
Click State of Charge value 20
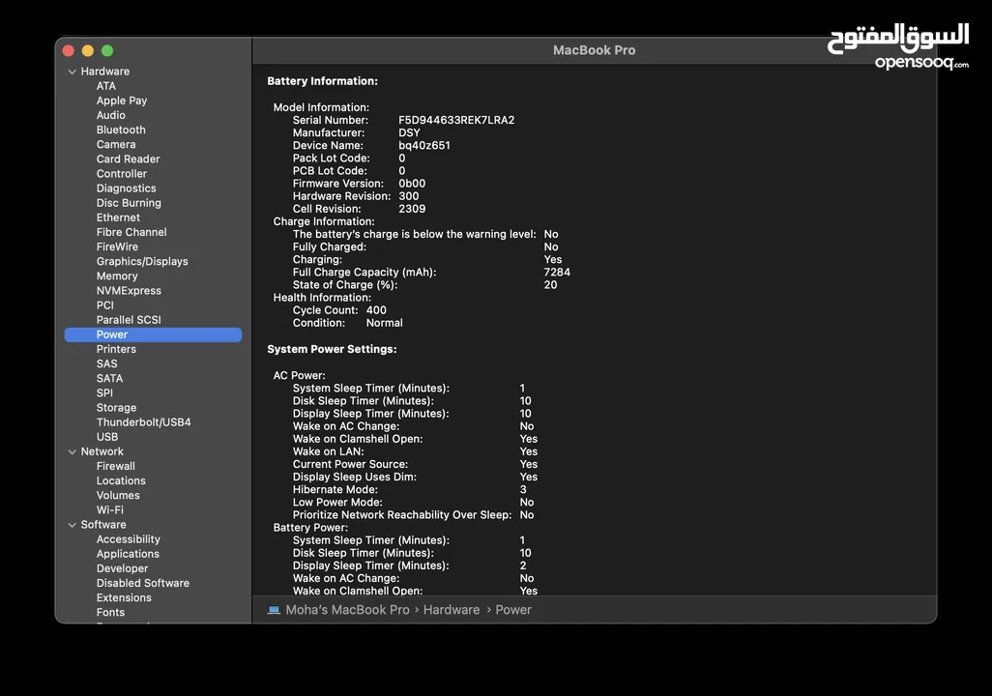pyautogui.click(x=550, y=285)
